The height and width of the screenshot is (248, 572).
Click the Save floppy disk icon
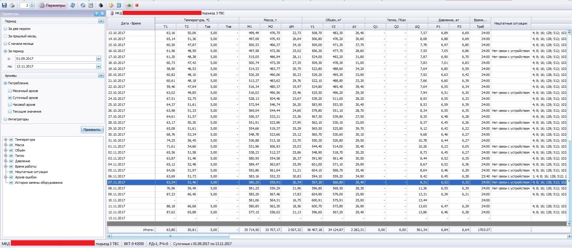pos(4,5)
